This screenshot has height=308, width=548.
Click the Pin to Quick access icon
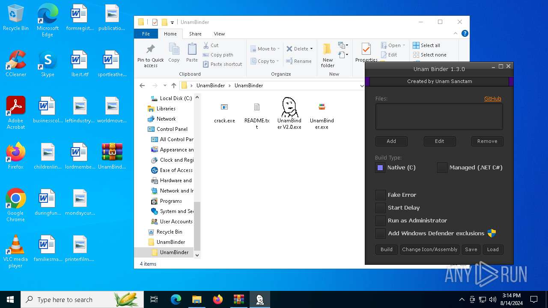point(151,49)
